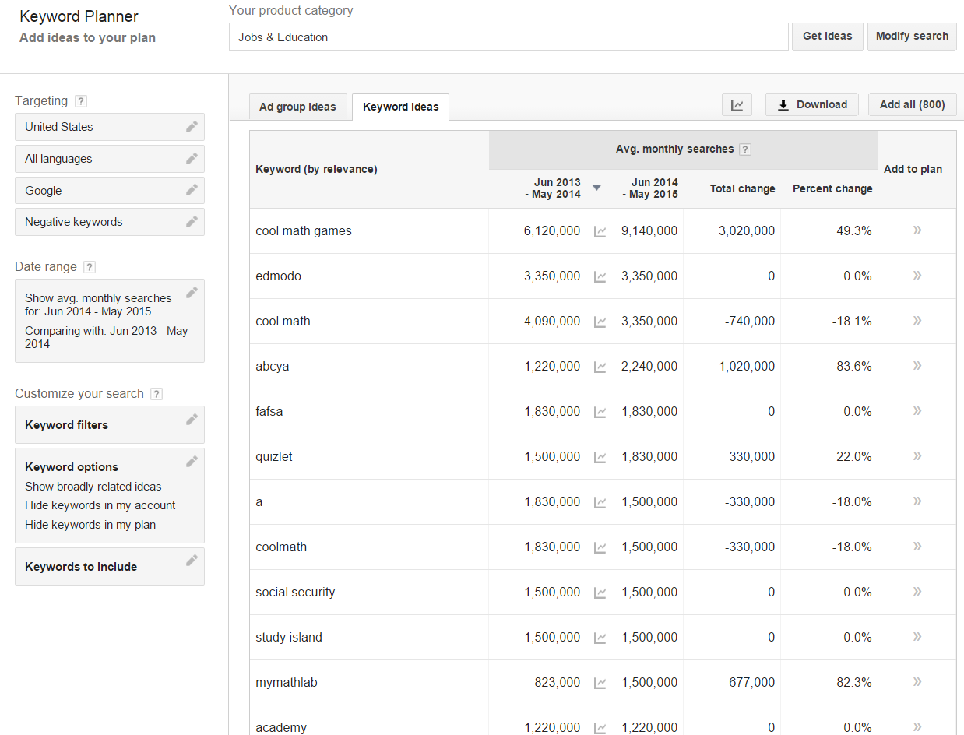Sort by Percent change column header

pyautogui.click(x=832, y=188)
